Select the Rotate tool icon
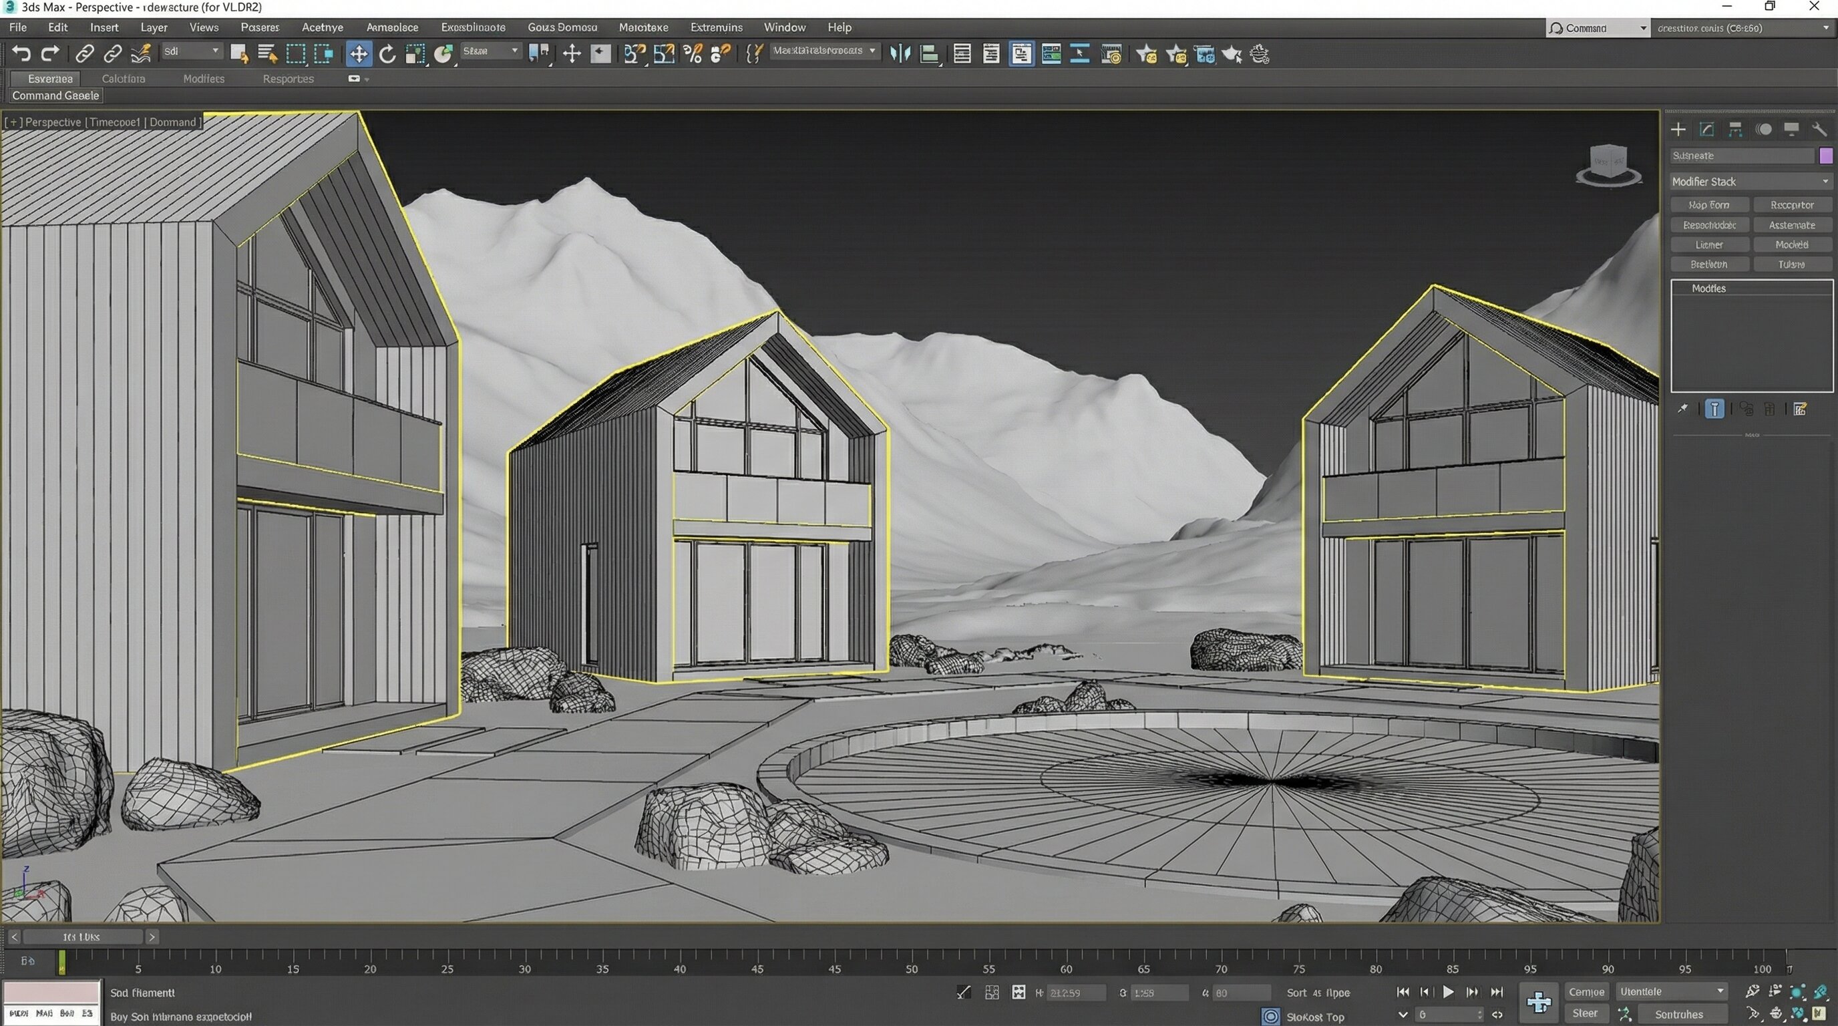This screenshot has height=1026, width=1838. tap(387, 53)
